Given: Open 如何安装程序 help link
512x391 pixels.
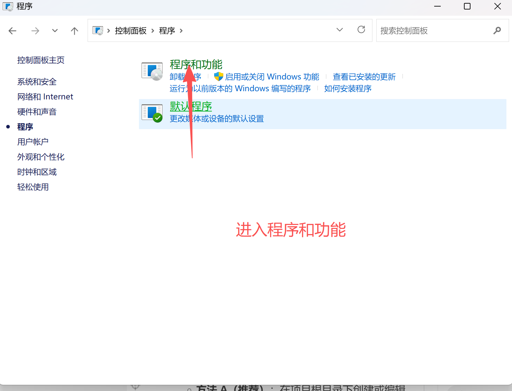Looking at the screenshot, I should pos(348,88).
